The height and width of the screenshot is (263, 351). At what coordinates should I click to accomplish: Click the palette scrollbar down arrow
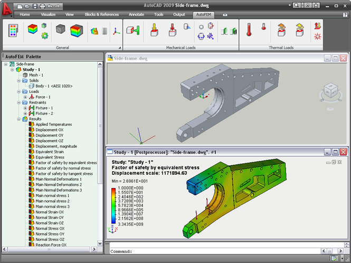(x=100, y=243)
